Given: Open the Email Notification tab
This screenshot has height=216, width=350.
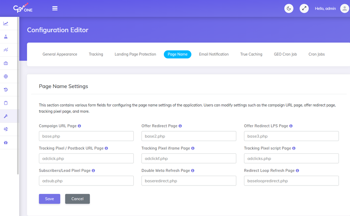Looking at the screenshot, I should (214, 54).
